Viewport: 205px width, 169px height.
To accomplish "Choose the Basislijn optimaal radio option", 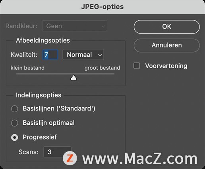I will click(x=15, y=123).
